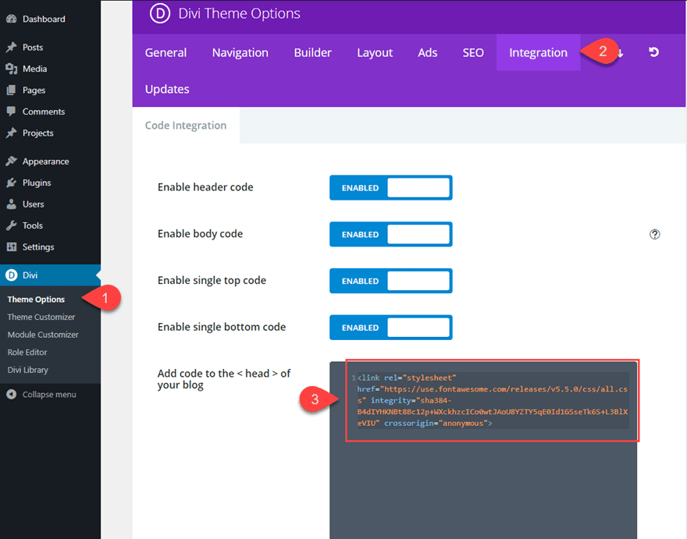Open the Navigation tab
687x539 pixels.
click(240, 52)
